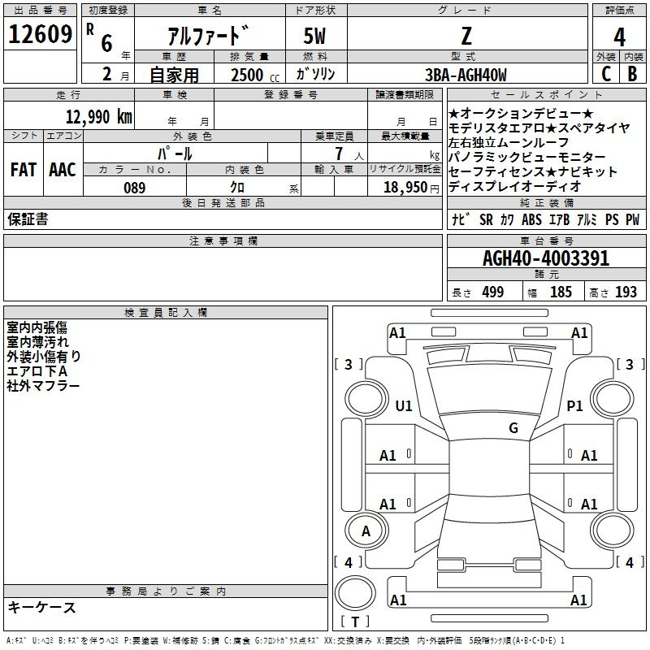
Task: Click sales point モデリスタエアロ★スペアタイヤ
Action: pyautogui.click(x=539, y=128)
